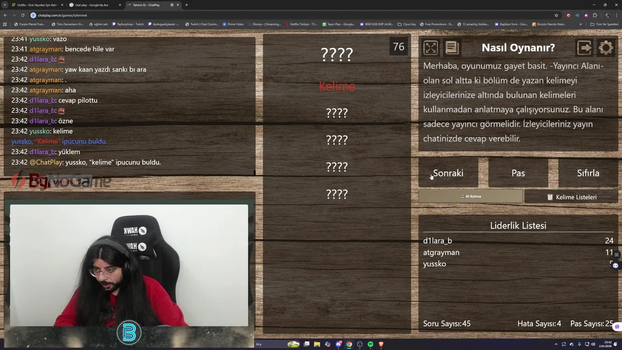Viewport: 622px width, 350px height.
Task: Open the game settings gear
Action: click(x=606, y=48)
